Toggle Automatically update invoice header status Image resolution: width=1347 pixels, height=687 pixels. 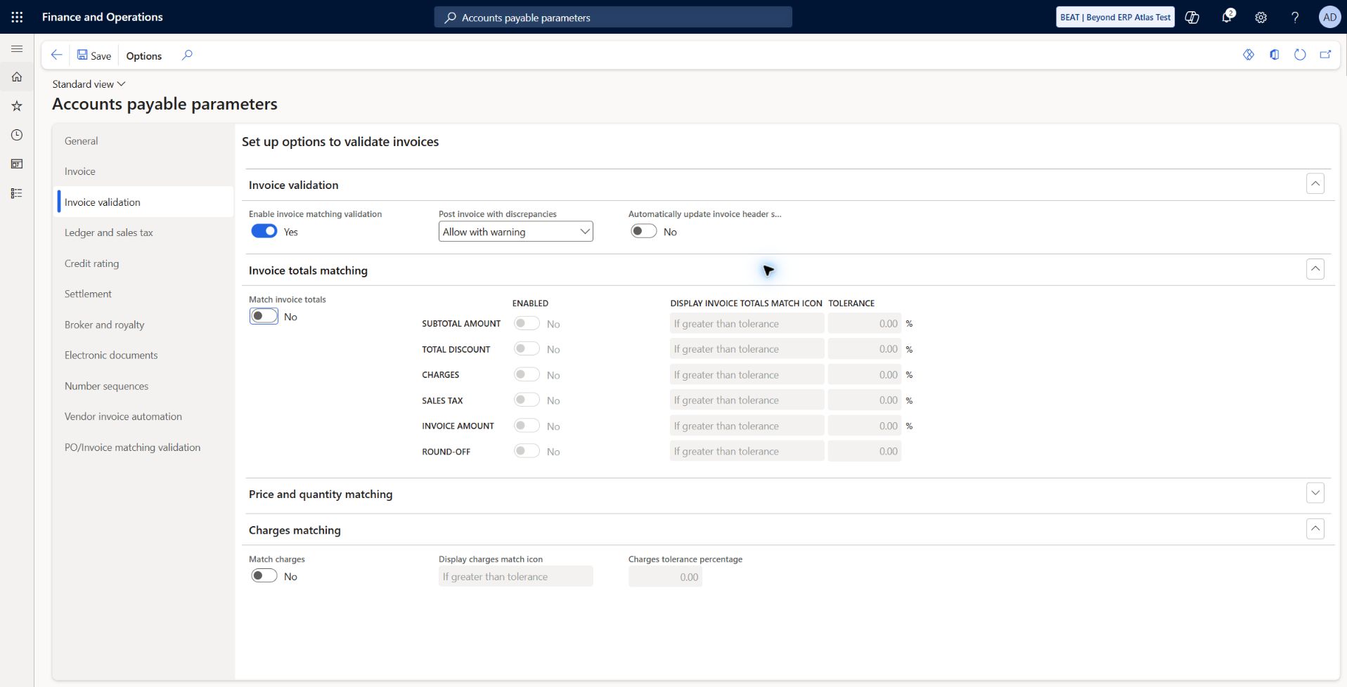pyautogui.click(x=644, y=231)
